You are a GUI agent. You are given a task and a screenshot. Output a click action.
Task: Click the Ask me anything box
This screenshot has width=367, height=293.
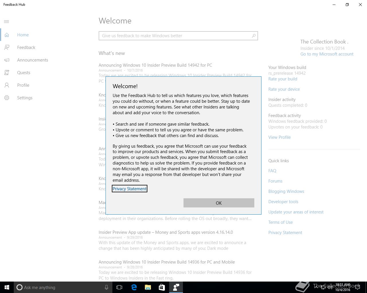[63, 287]
